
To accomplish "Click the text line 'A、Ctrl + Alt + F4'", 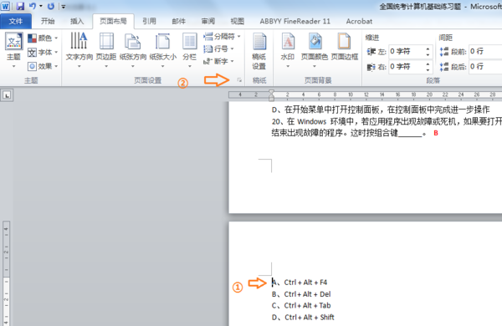I will [300, 283].
